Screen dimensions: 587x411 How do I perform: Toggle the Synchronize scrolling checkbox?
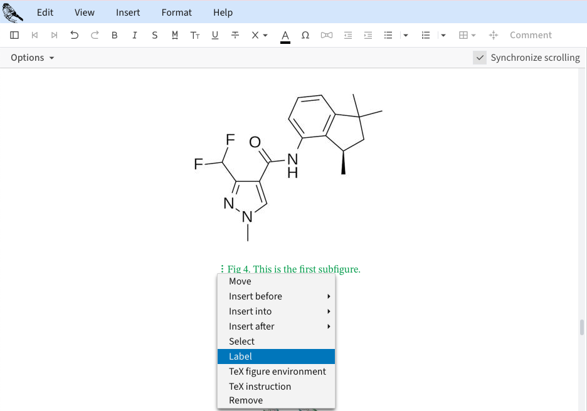tap(480, 58)
